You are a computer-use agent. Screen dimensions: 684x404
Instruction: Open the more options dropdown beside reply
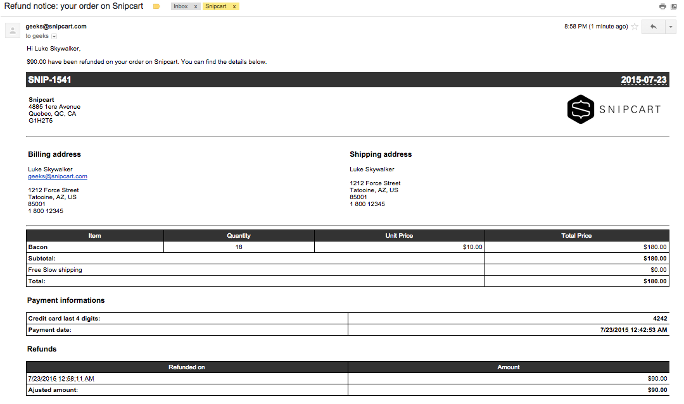tap(671, 27)
